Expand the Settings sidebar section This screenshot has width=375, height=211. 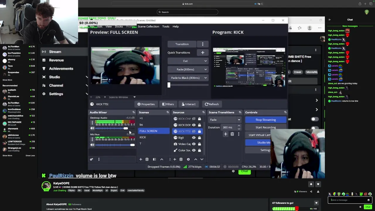click(x=87, y=94)
